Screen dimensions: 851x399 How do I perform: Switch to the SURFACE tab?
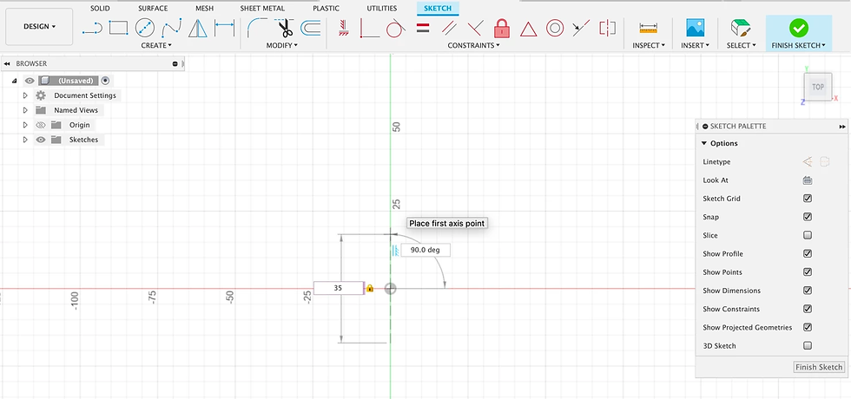tap(153, 8)
